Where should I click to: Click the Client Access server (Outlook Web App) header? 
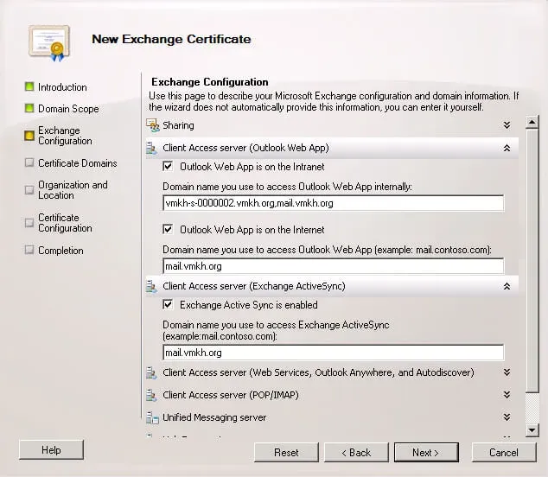click(x=245, y=148)
